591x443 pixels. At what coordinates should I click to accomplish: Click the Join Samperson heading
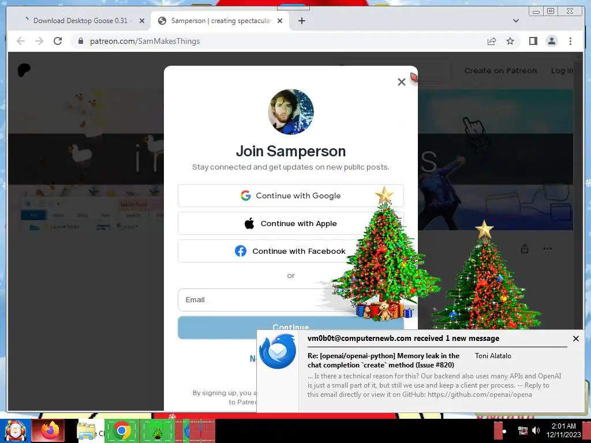tap(291, 151)
